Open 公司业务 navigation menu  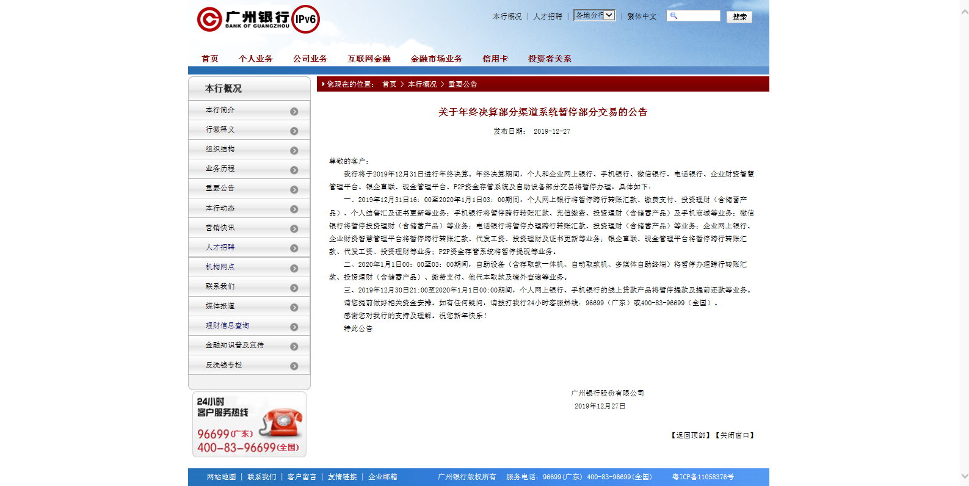[310, 59]
